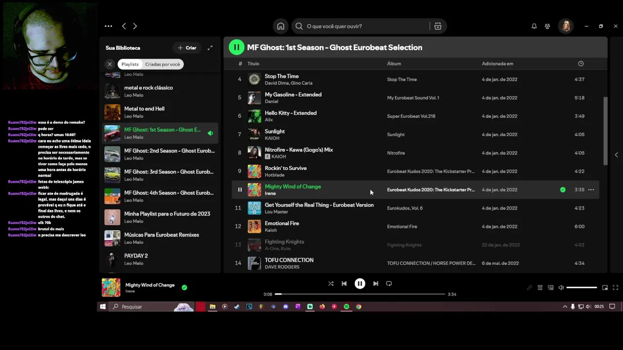Open the notifications bell
This screenshot has height=350, width=623.
click(534, 26)
